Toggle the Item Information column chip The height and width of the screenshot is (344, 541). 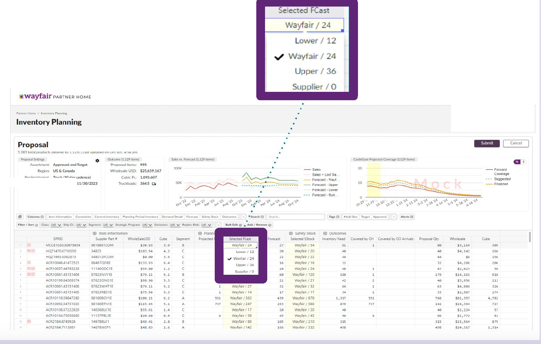60,217
